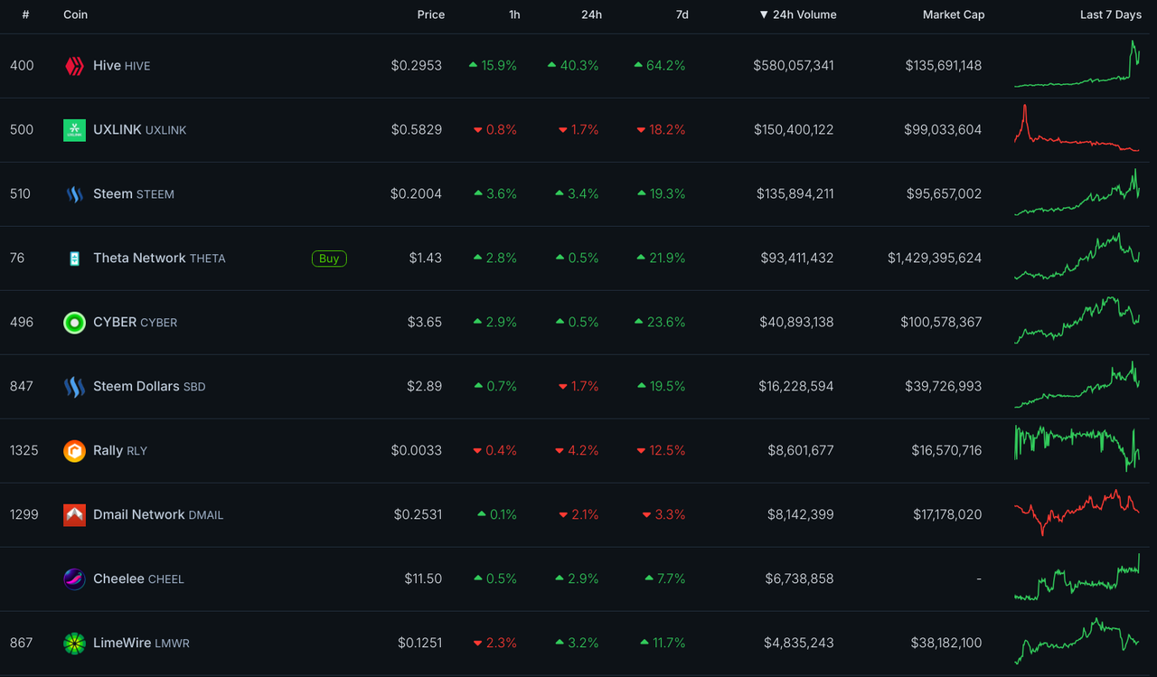
Task: Click the Dmail Network red logo
Action: [x=74, y=515]
